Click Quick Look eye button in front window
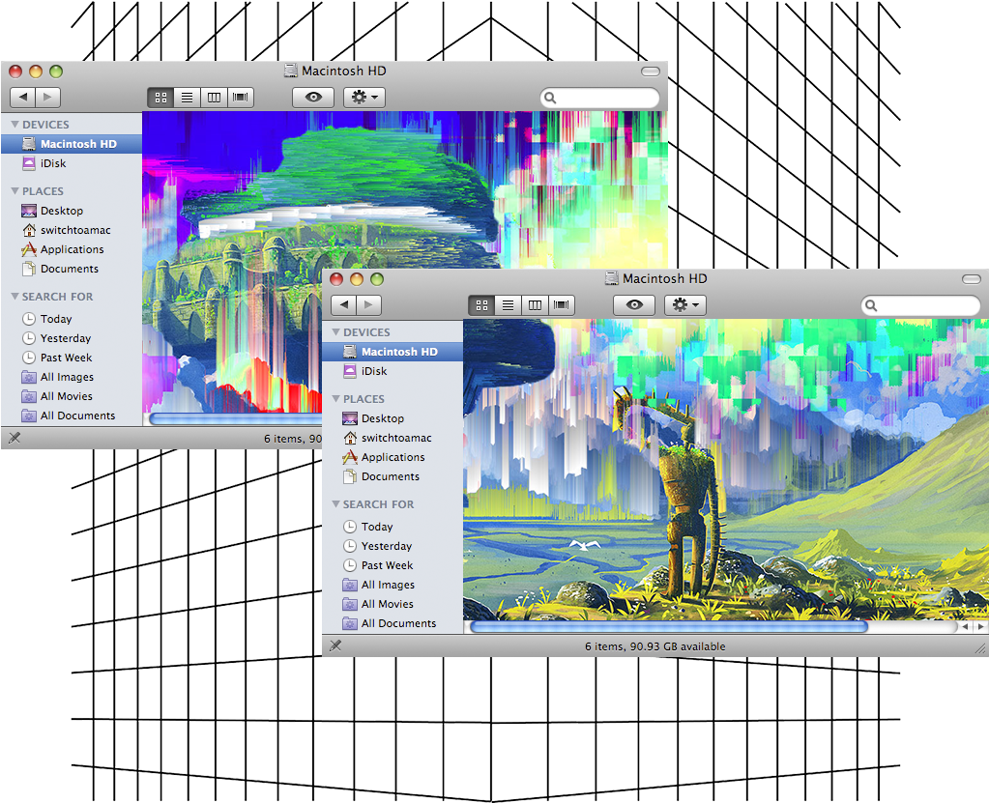This screenshot has height=803, width=989. point(634,305)
